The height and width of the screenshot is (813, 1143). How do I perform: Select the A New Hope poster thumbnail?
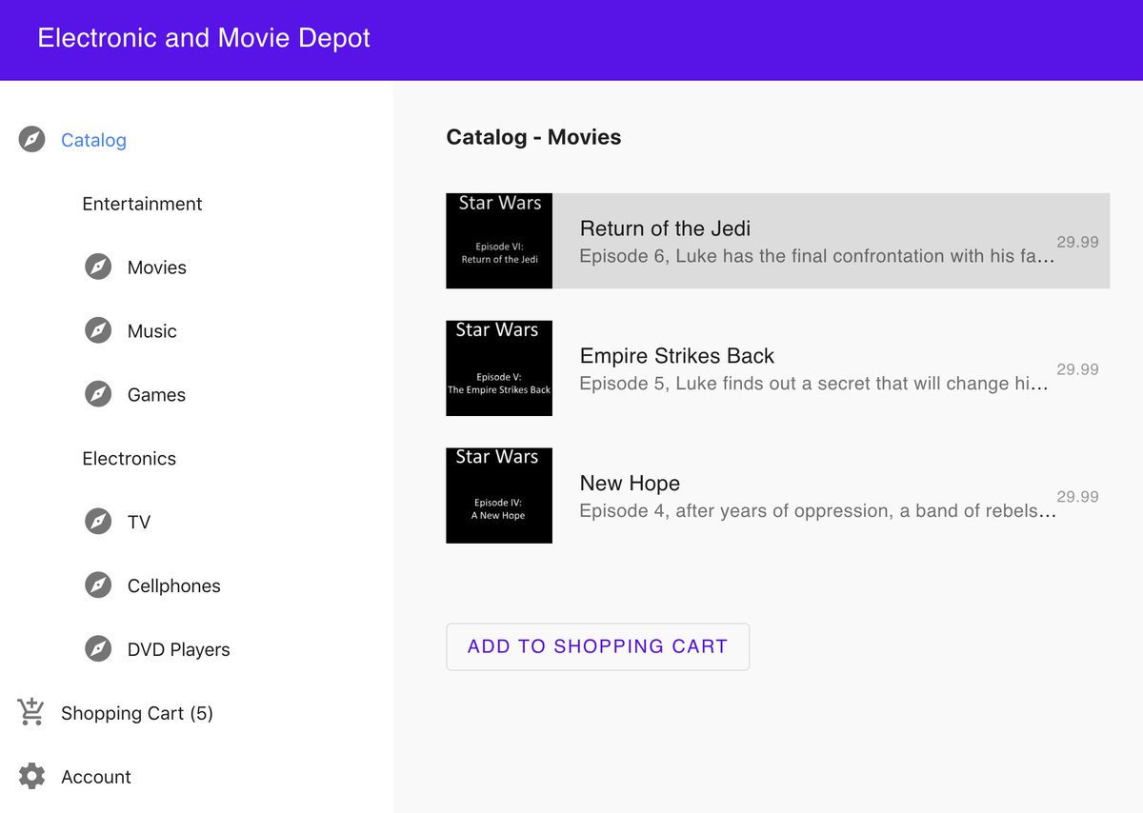[499, 496]
